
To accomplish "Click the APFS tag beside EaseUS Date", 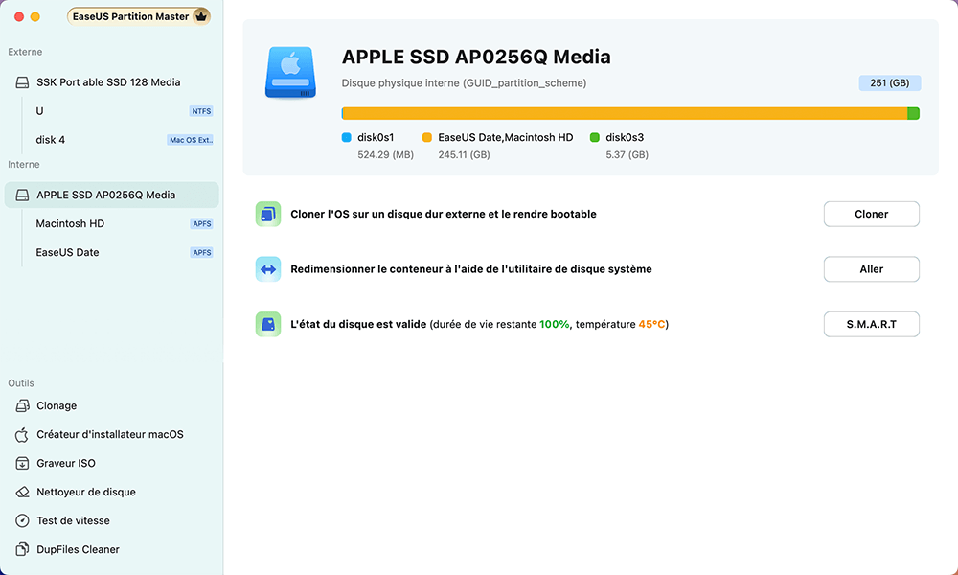I will pos(201,252).
